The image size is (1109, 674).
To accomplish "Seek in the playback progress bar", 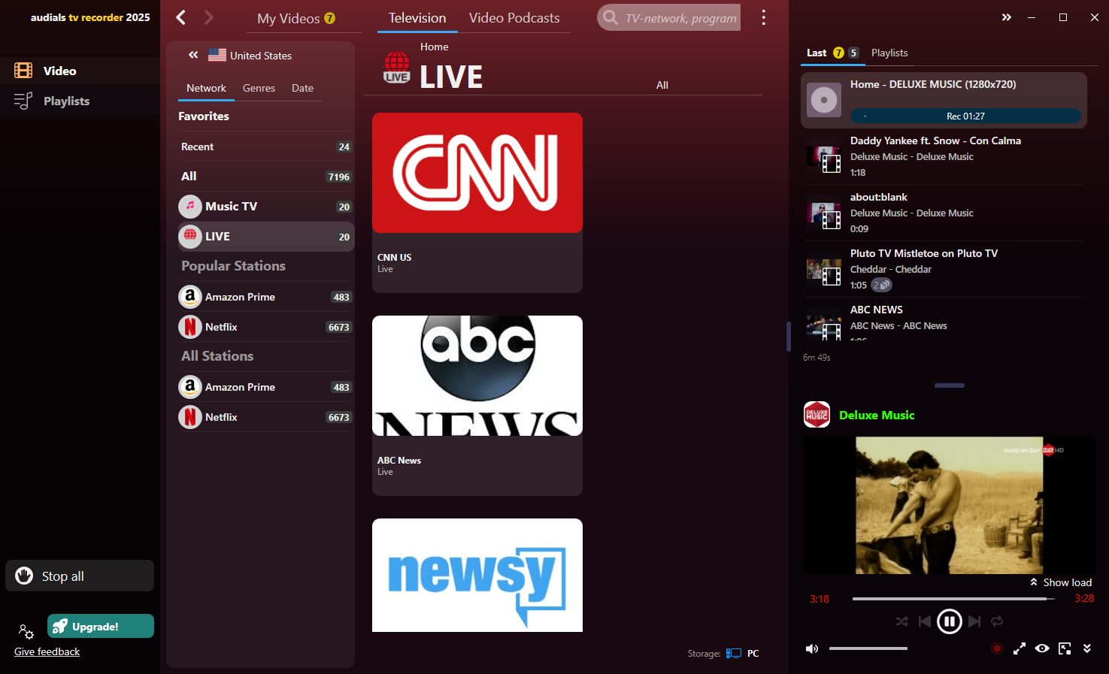I will 953,599.
